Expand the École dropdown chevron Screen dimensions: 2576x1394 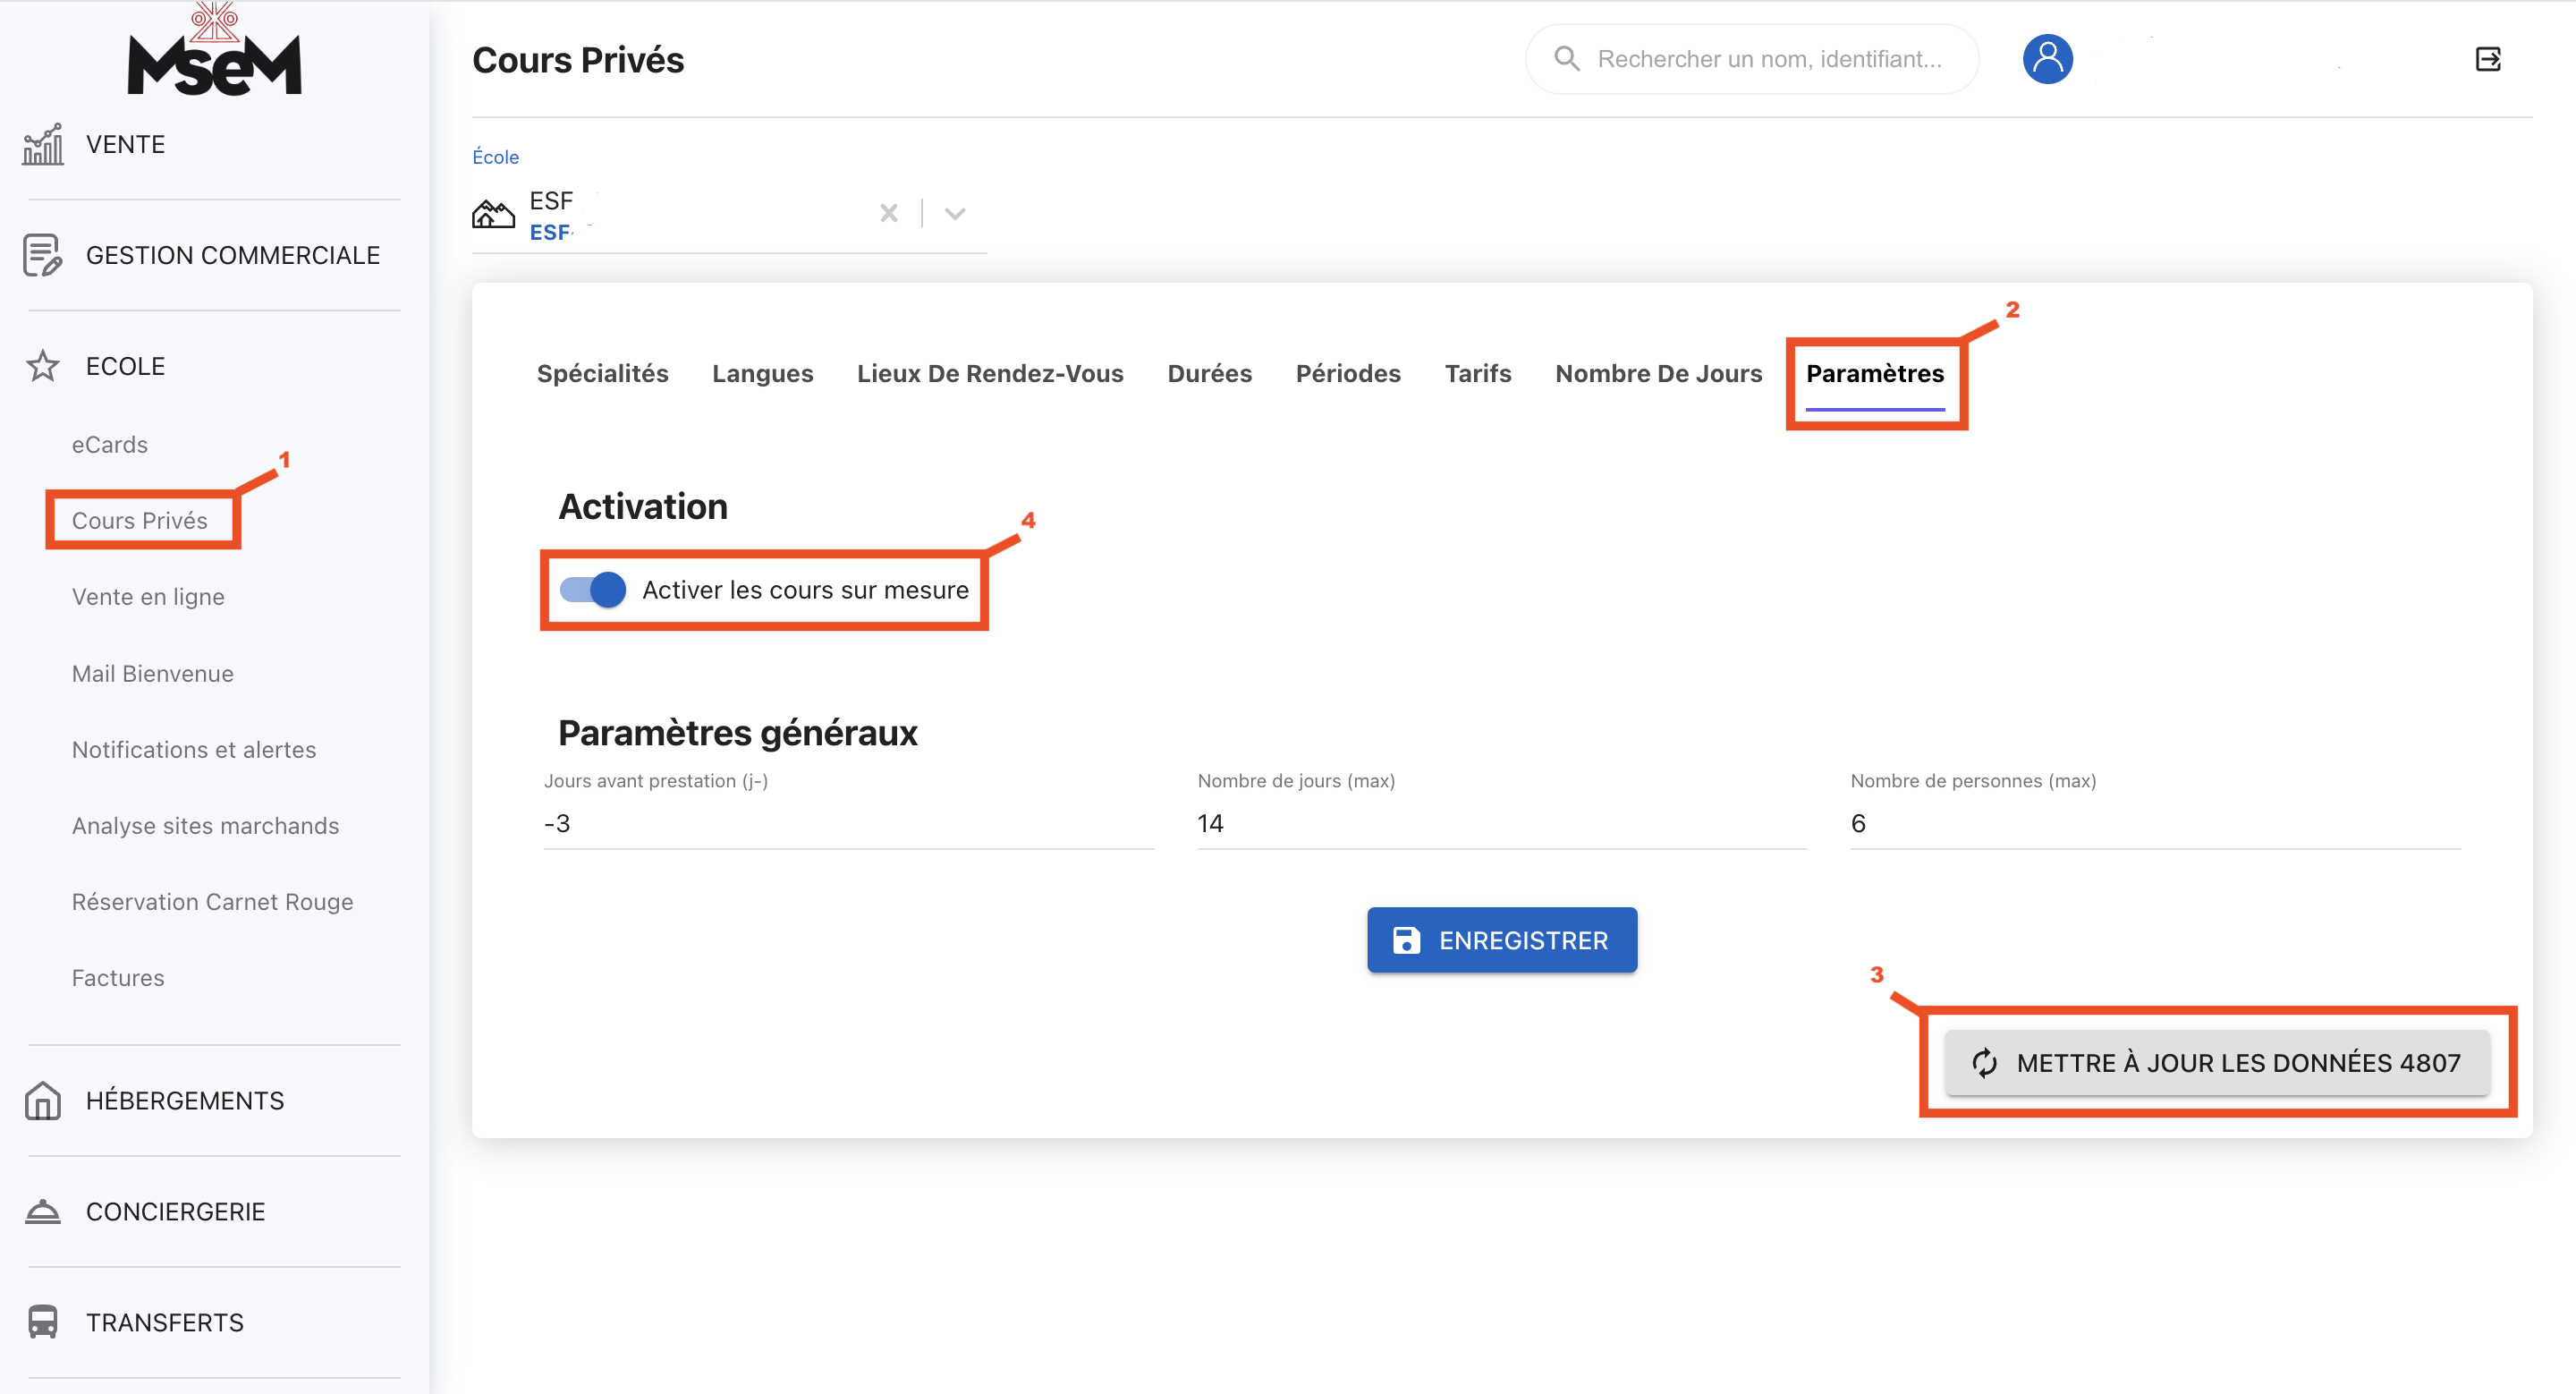pos(954,213)
